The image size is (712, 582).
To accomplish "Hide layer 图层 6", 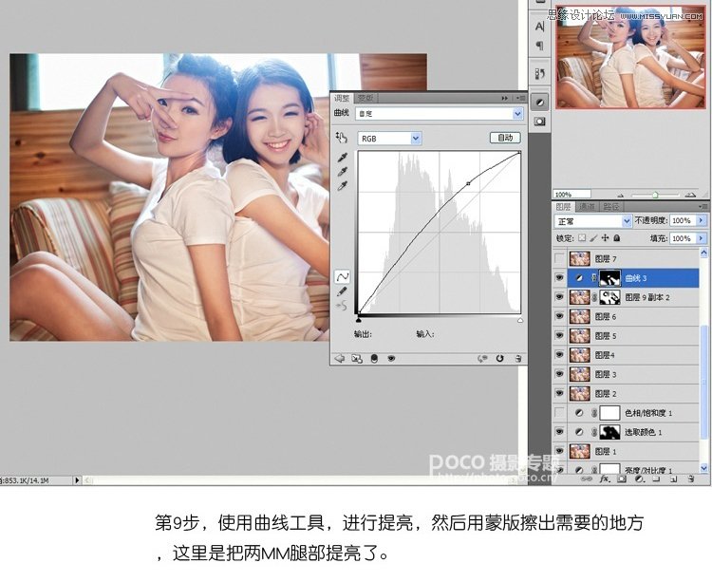I will (560, 316).
